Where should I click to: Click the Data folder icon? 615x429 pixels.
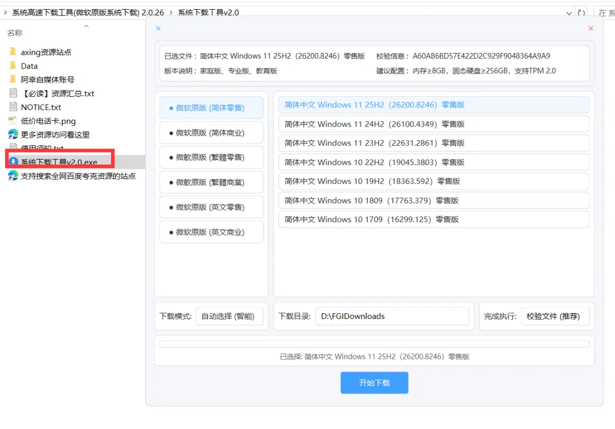[13, 66]
